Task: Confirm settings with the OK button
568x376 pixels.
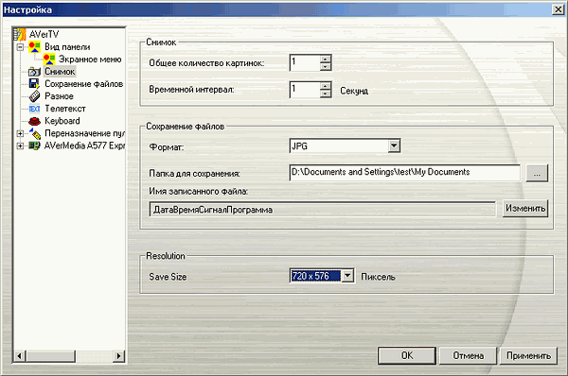Action: [407, 356]
